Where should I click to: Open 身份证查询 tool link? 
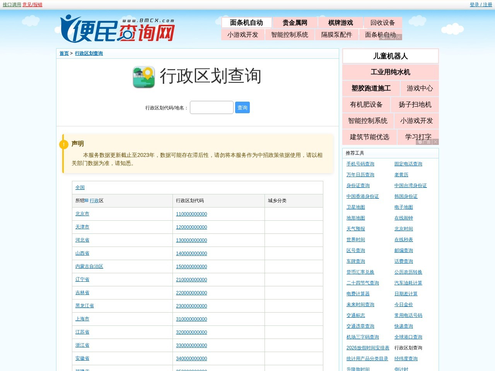pyautogui.click(x=358, y=185)
